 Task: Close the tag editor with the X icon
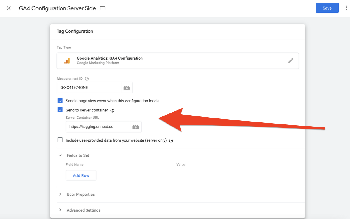coord(9,8)
